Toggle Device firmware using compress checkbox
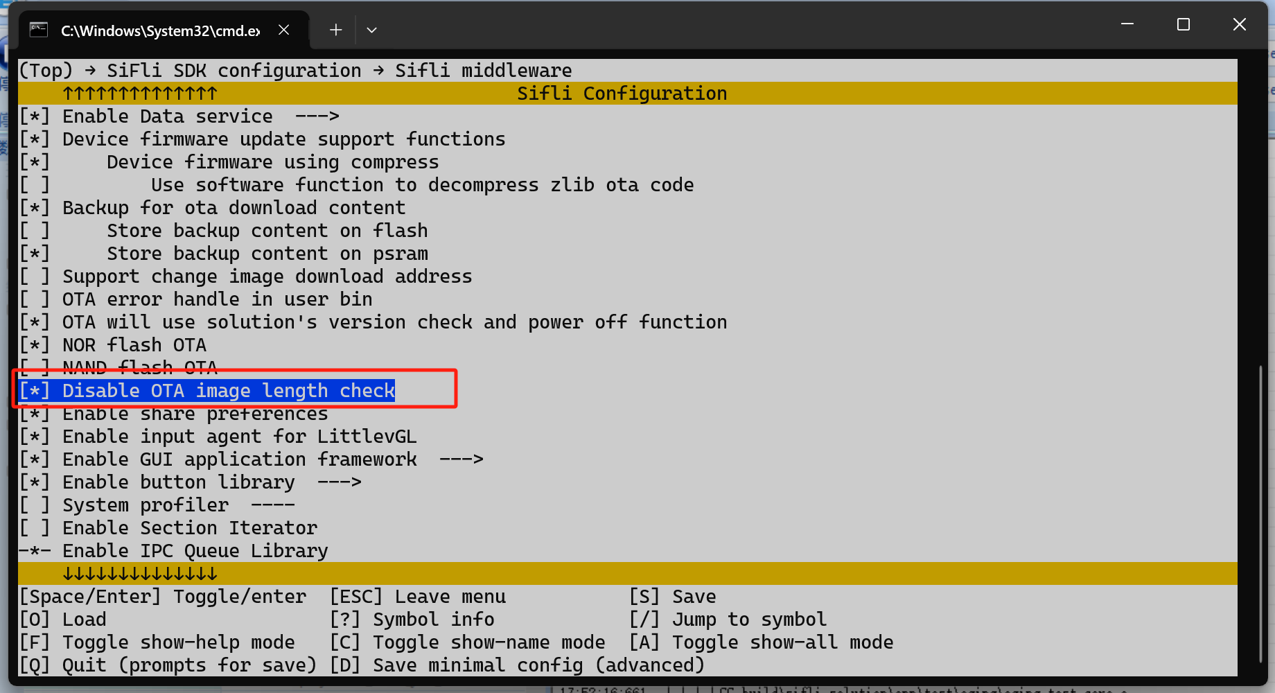Viewport: 1275px width, 693px height. [35, 162]
